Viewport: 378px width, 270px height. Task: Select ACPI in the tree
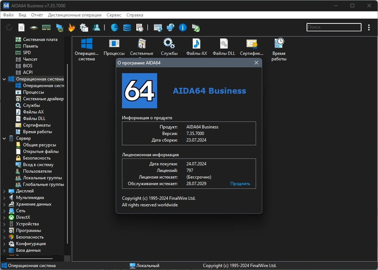click(24, 72)
